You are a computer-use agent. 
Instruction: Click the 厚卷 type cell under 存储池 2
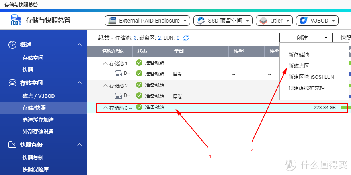177,96
